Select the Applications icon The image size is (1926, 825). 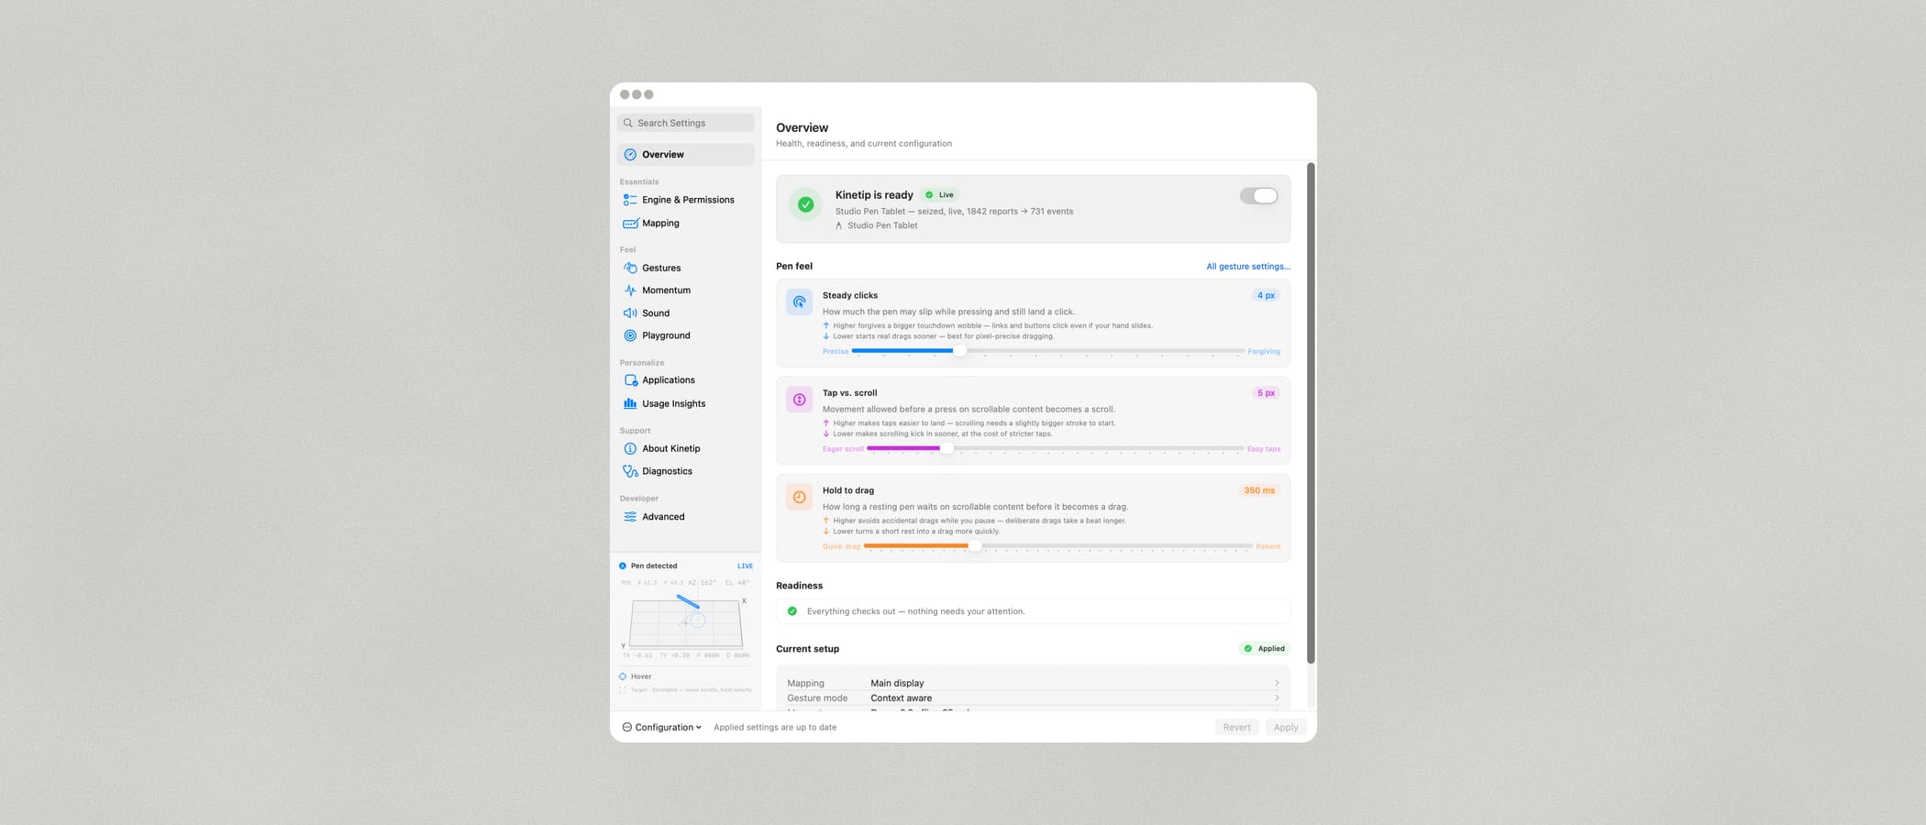click(x=630, y=380)
